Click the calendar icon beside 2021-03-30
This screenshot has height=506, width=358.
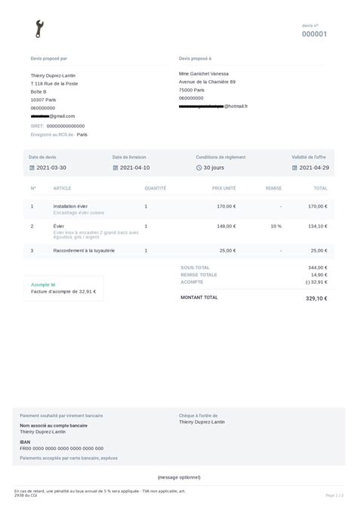click(x=32, y=168)
